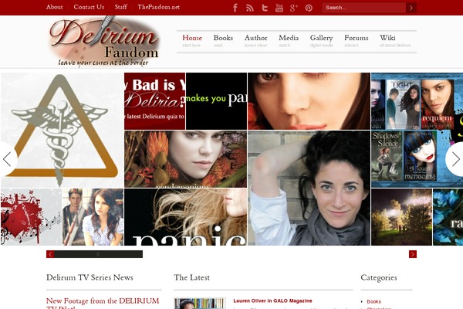Screen dimensions: 463x309
Task: Show next slide with right gallery arrow
Action: [x=455, y=159]
